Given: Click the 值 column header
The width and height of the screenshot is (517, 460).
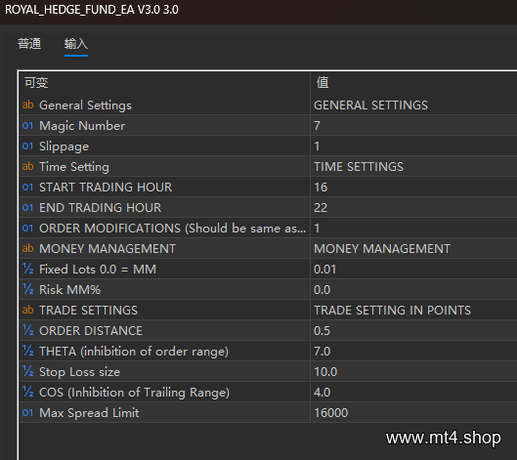Looking at the screenshot, I should 323,82.
